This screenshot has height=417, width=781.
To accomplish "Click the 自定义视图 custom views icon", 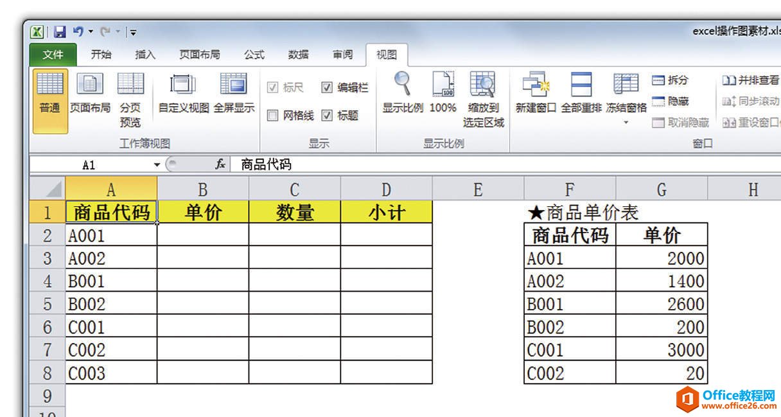I will (x=183, y=85).
